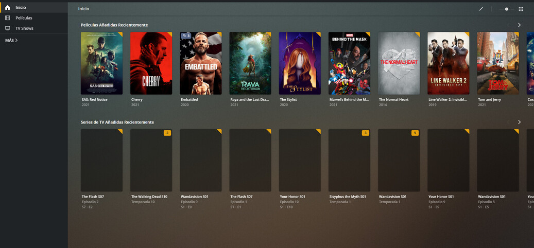Click the Cherry title text
Image resolution: width=534 pixels, height=248 pixels.
pos(137,100)
